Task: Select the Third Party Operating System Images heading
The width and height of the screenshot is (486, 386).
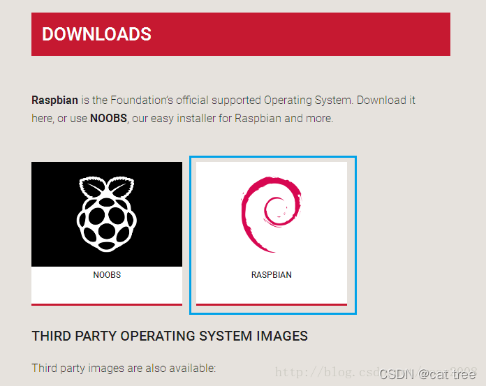Action: [170, 336]
